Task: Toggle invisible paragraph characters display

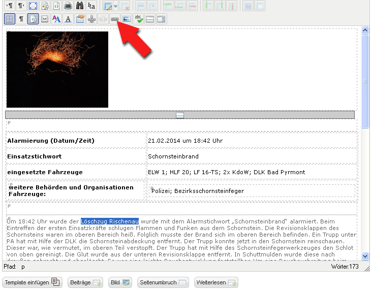Action: click(x=21, y=19)
